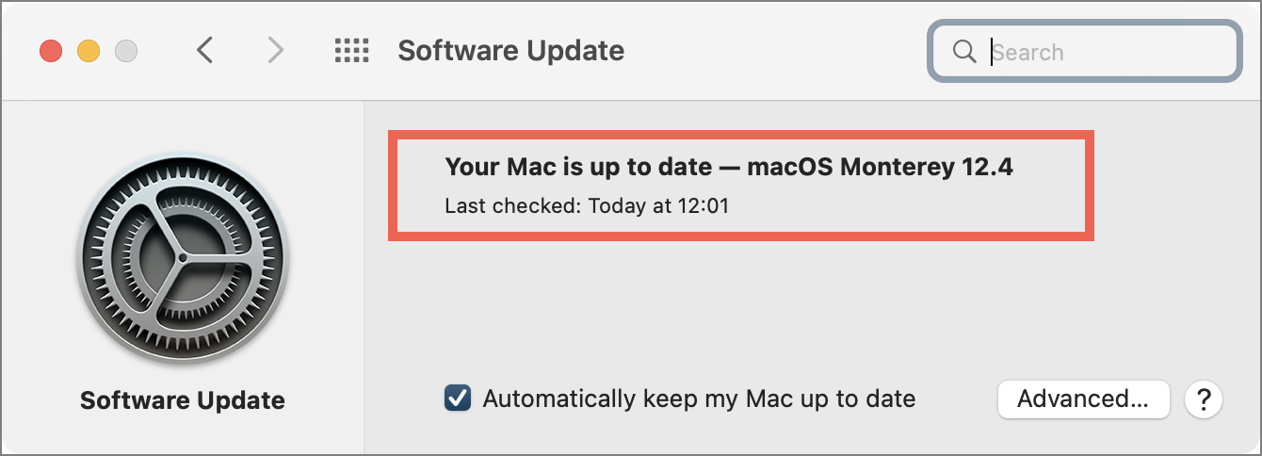
Task: Go forward with the right chevron
Action: coord(275,50)
